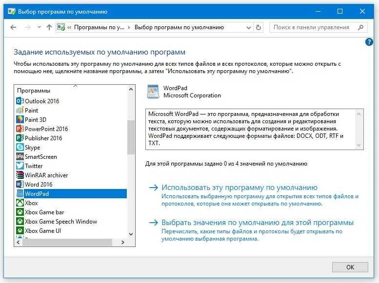
Task: Click the breadcrumb chevrons before Программы по у...
Action: [69, 28]
